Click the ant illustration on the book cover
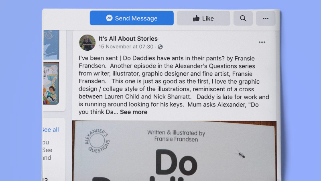321x181 pixels. coord(240,154)
